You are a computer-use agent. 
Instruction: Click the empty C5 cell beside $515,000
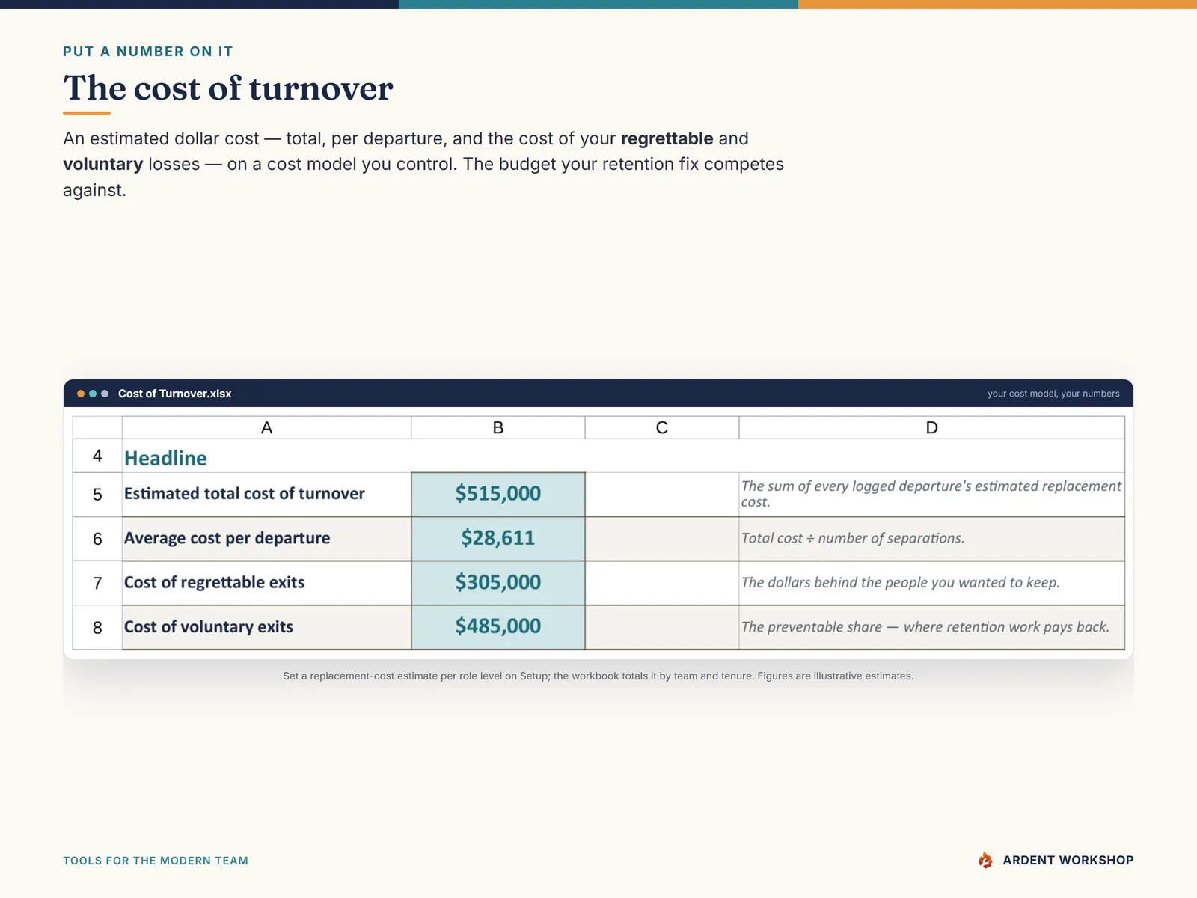click(662, 494)
